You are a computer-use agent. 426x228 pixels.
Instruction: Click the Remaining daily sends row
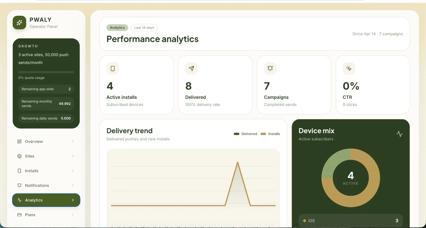tap(46, 118)
